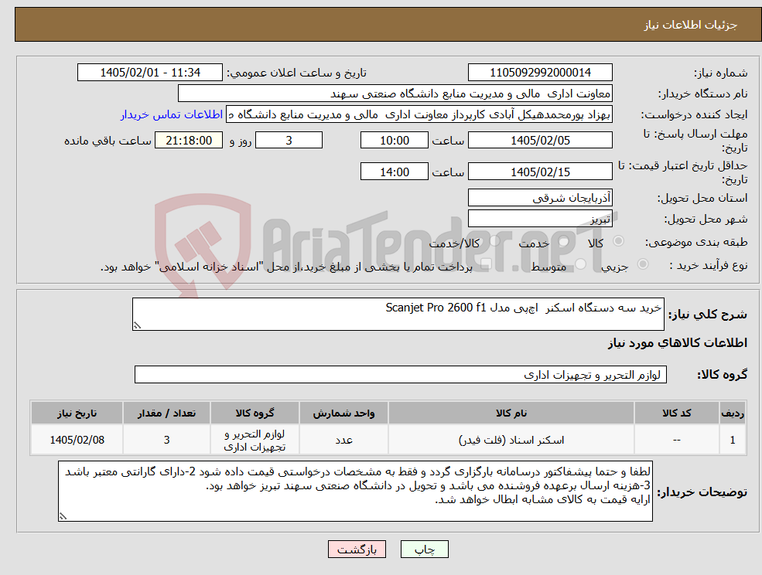
Task: Click the response deadline time 10:00
Action: pyautogui.click(x=394, y=141)
